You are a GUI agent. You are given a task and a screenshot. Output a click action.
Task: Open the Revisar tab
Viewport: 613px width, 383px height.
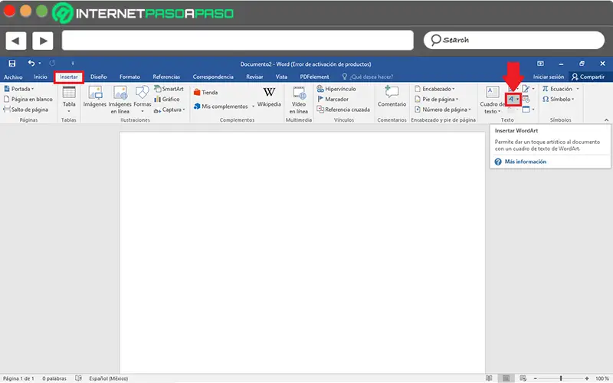254,77
